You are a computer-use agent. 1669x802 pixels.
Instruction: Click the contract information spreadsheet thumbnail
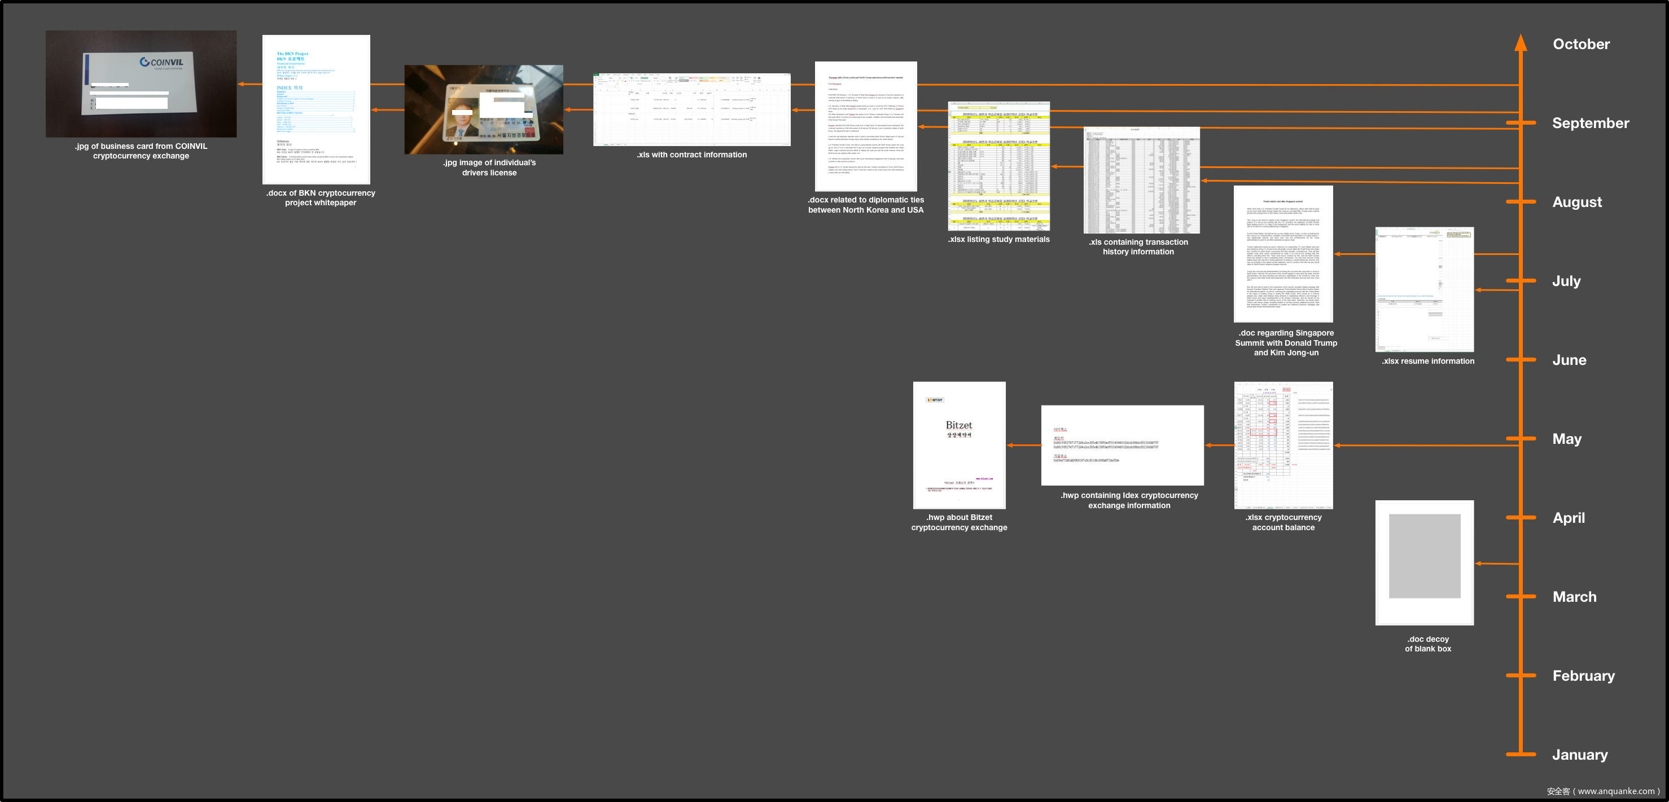[x=691, y=109]
